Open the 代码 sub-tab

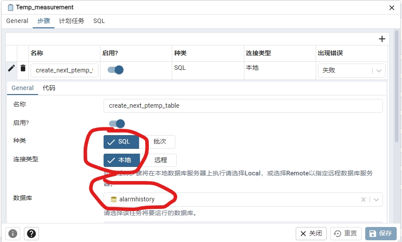(x=49, y=88)
